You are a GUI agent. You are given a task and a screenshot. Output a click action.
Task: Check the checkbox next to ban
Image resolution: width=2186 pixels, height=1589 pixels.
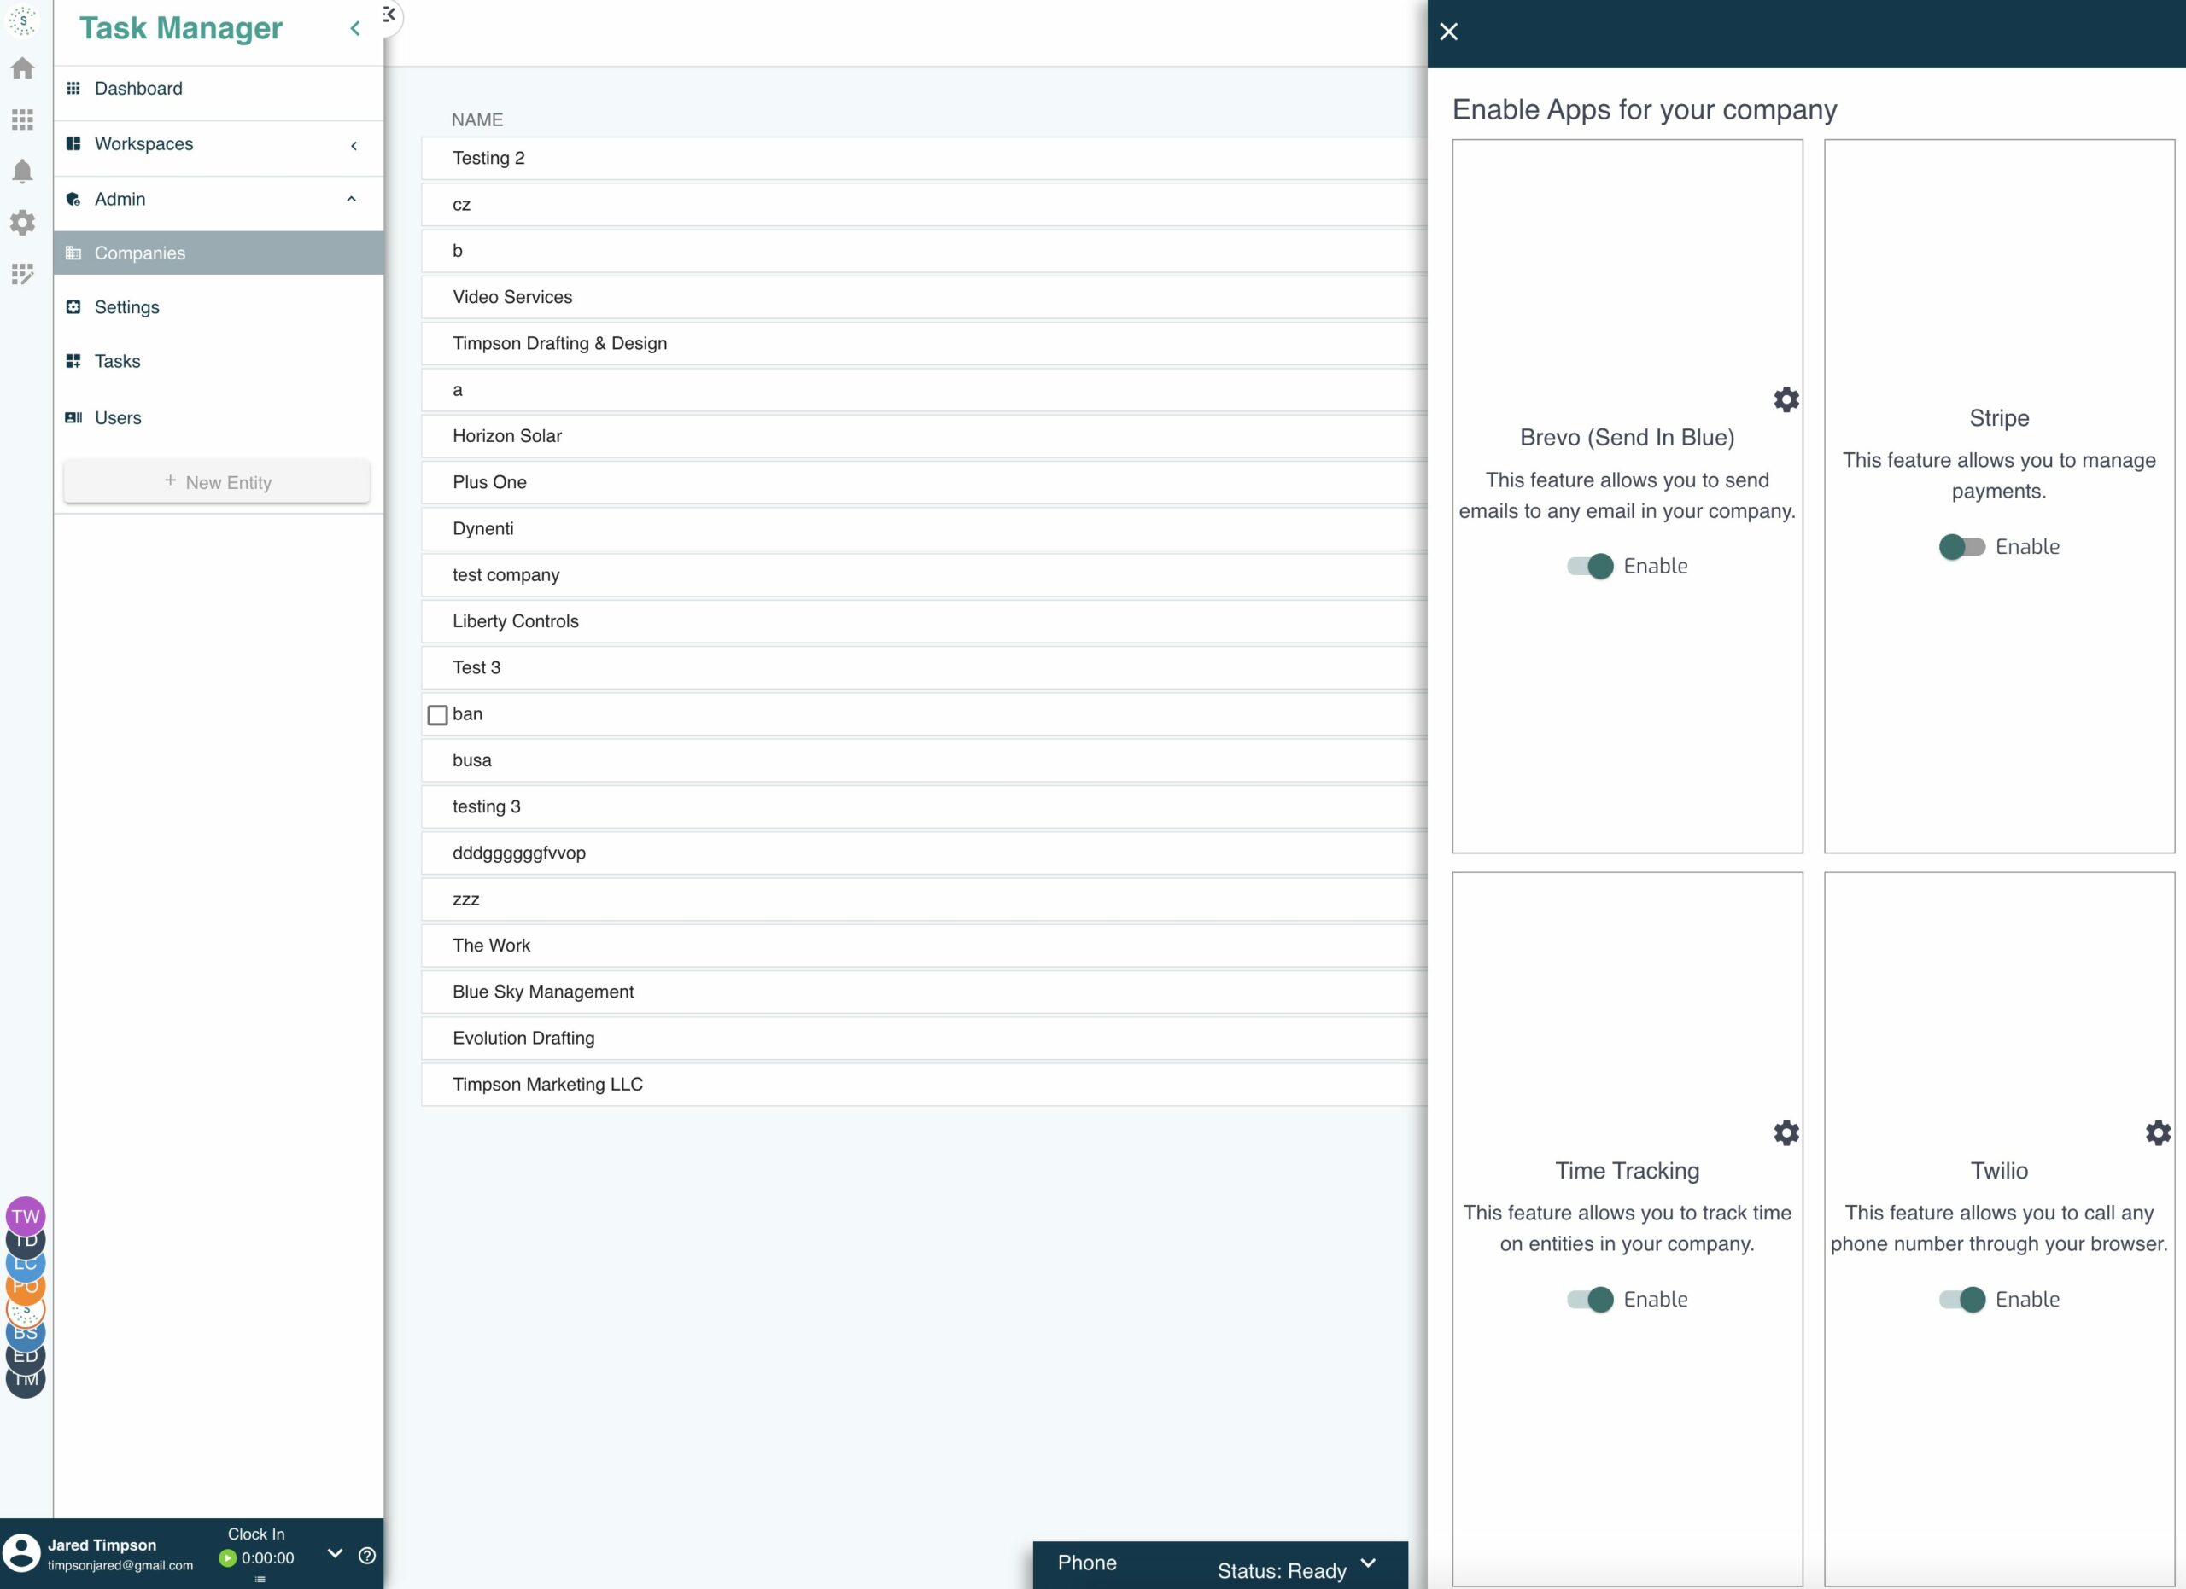437,714
